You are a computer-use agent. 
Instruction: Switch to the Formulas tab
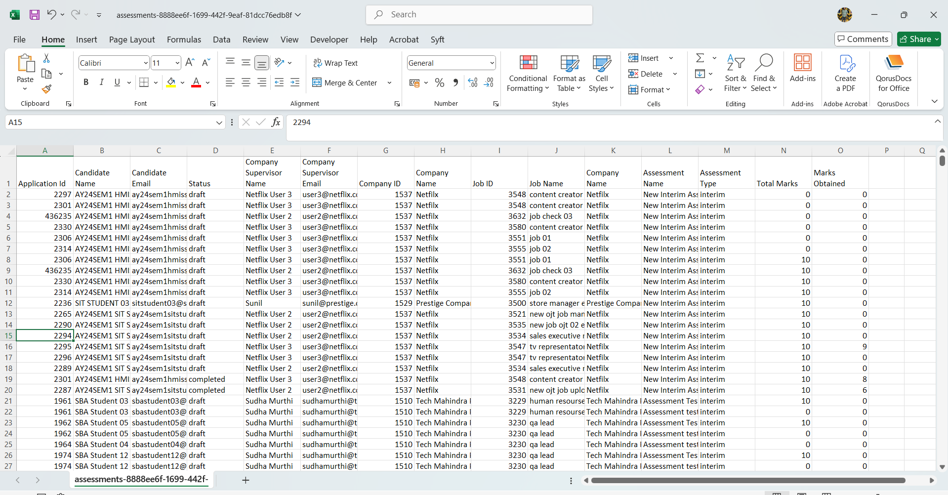point(184,40)
